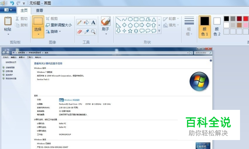Image resolution: width=249 pixels, height=149 pixels.
Task: Click the Redo arrow in quick access toolbar
Action: pyautogui.click(x=18, y=3)
